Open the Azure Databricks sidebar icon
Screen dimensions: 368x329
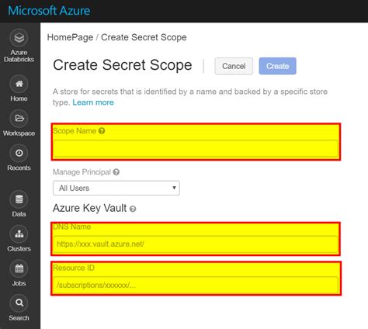(x=19, y=38)
